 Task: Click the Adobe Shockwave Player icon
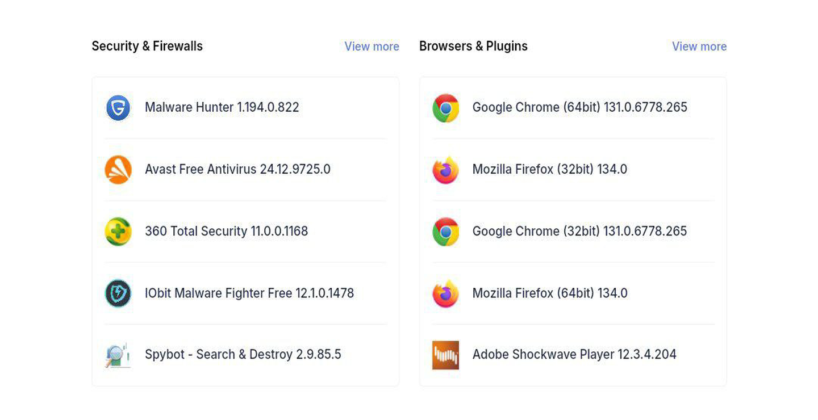click(x=445, y=355)
